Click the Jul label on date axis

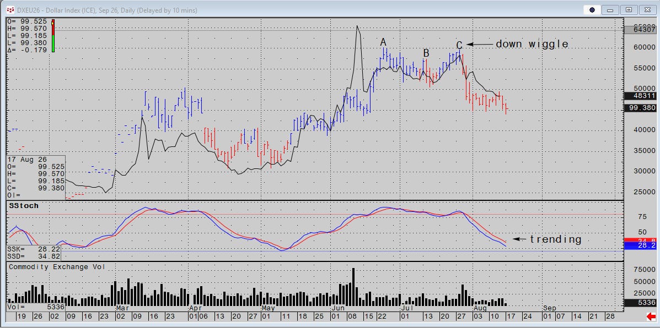(407, 308)
